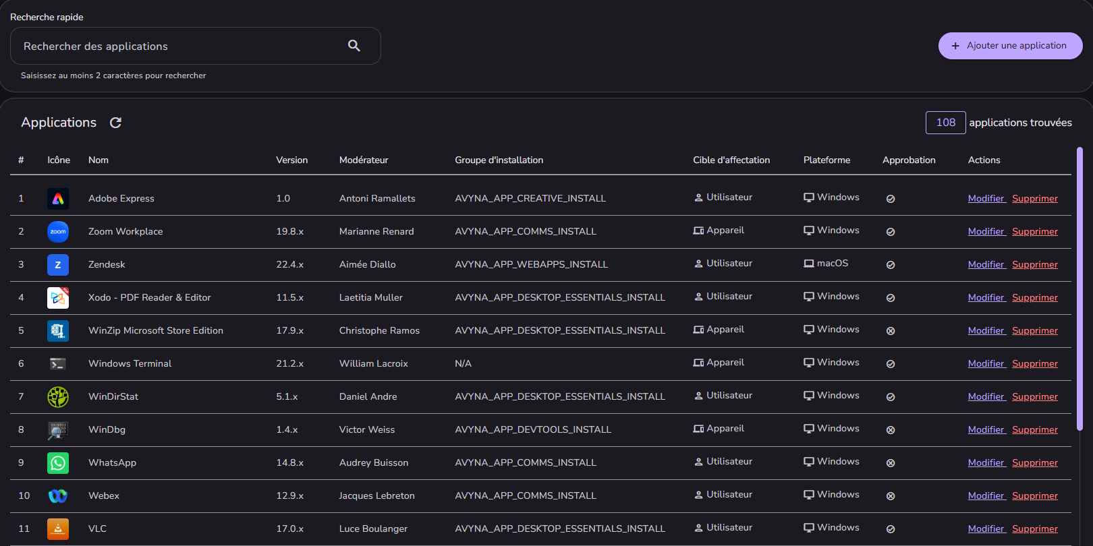The height and width of the screenshot is (546, 1093).
Task: Click the search magnifier icon
Action: [x=354, y=46]
